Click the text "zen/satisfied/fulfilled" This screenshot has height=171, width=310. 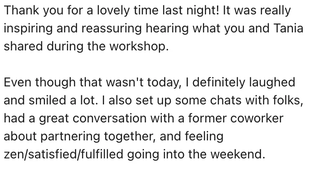63,154
